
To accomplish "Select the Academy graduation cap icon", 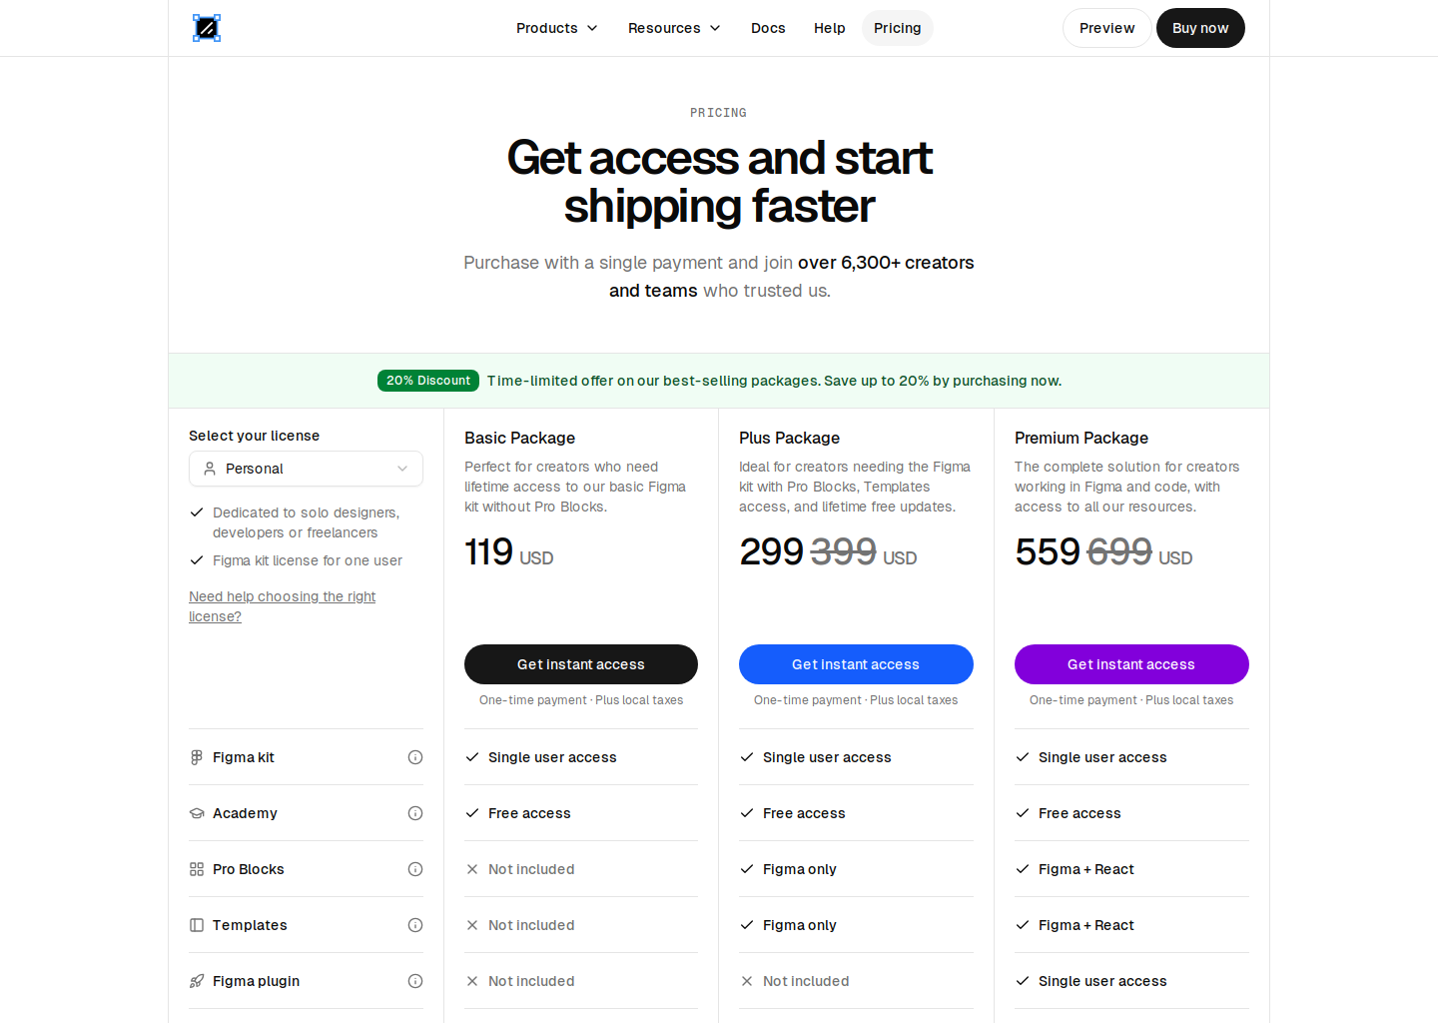I will click(196, 813).
